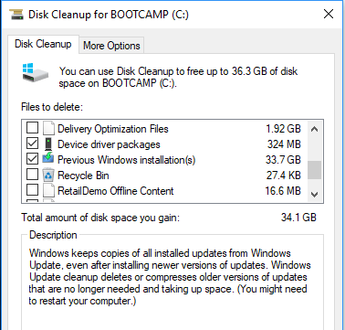Click the scrollbar thumb in files list
The width and height of the screenshot is (345, 330).
pyautogui.click(x=315, y=170)
